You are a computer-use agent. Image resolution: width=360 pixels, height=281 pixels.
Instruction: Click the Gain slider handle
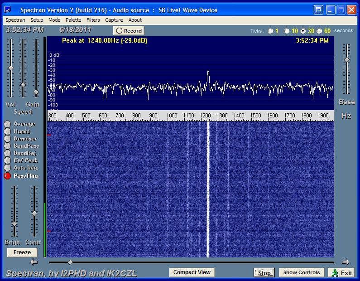click(36, 92)
